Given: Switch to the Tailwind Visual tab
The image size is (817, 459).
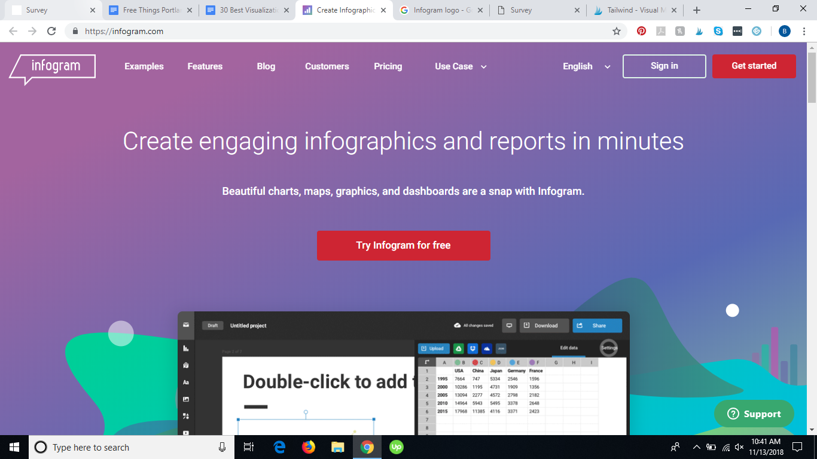Looking at the screenshot, I should (x=635, y=10).
